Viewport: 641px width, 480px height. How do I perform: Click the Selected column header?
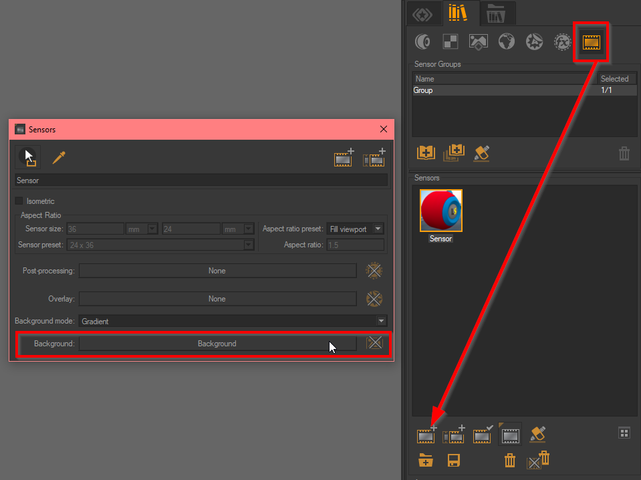pos(618,78)
